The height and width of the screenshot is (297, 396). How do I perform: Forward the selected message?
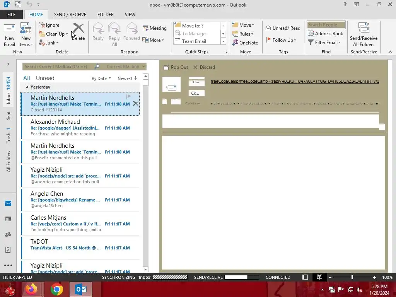coord(131,32)
